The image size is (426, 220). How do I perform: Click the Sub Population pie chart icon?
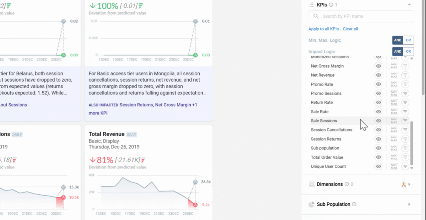(312, 204)
